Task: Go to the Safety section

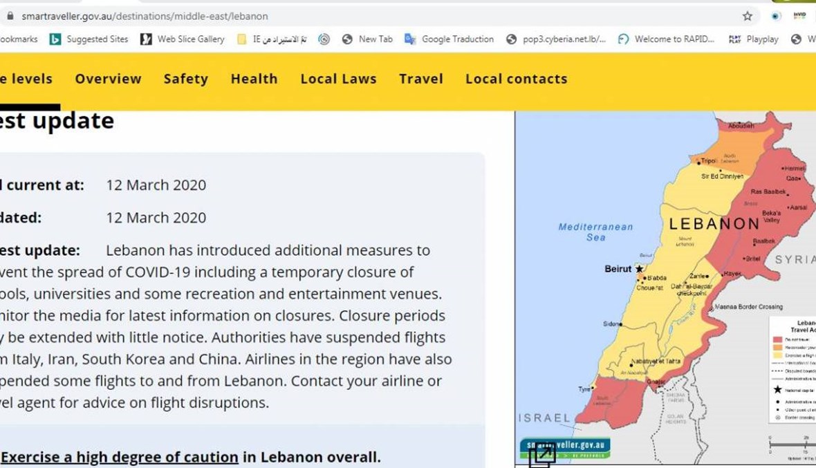Action: 185,79
